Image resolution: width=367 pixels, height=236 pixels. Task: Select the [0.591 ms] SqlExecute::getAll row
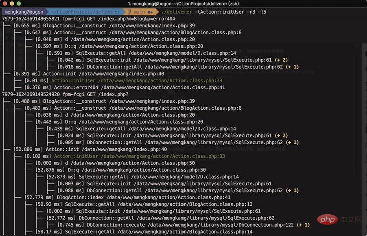141,53
